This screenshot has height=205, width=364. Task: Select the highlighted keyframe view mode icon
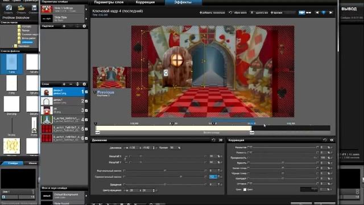pos(301,13)
